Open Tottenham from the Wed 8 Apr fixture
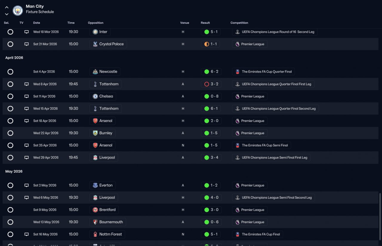Image resolution: width=382 pixels, height=246 pixels. 106,84
